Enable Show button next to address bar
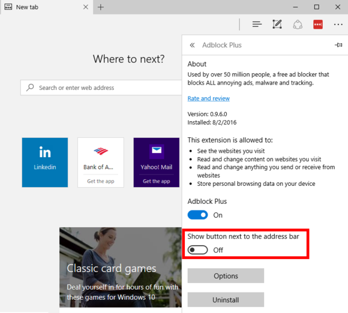 coord(197,250)
